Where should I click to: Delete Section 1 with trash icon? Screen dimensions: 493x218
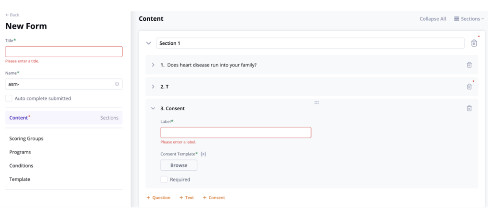pos(474,43)
